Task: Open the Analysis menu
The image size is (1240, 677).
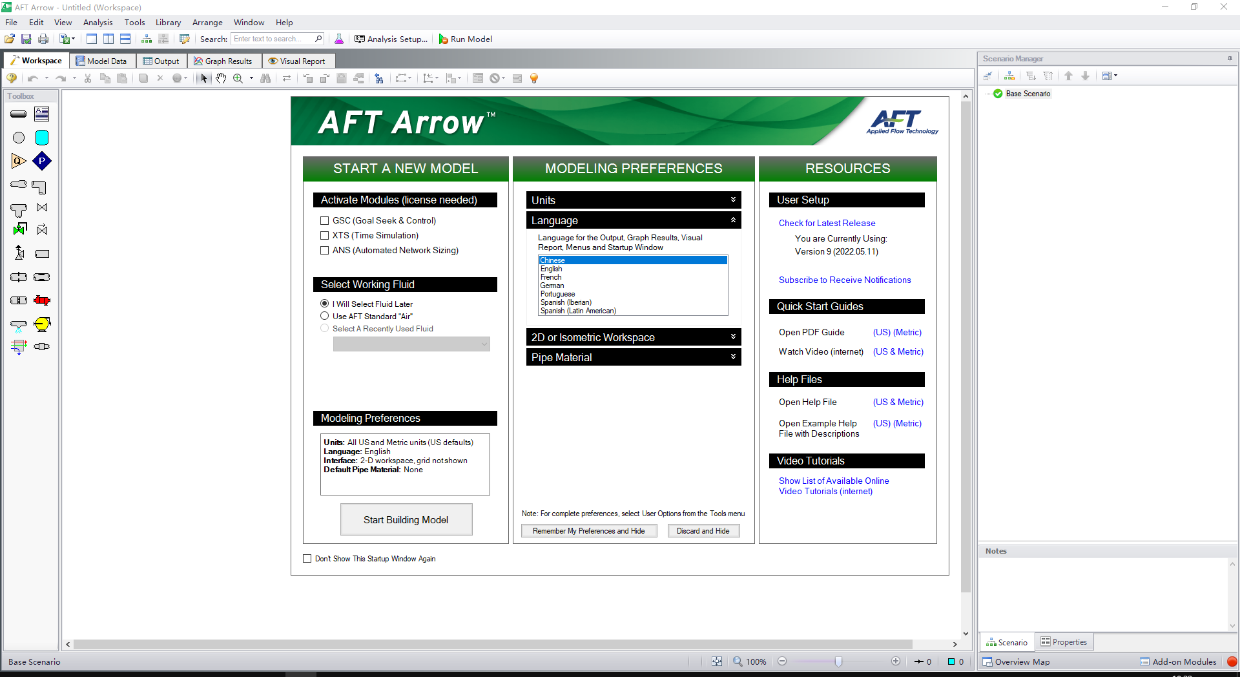Action: click(98, 22)
